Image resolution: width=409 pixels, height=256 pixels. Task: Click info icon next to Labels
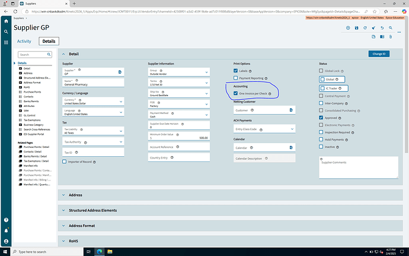(250, 71)
